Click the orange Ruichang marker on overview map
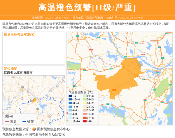 pyautogui.click(x=34, y=100)
